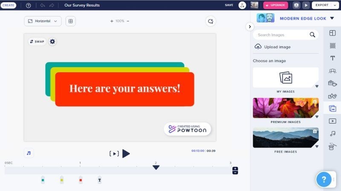Open the Shapes sidebar icon
Image resolution: width=341 pixels, height=191 pixels.
click(x=332, y=96)
